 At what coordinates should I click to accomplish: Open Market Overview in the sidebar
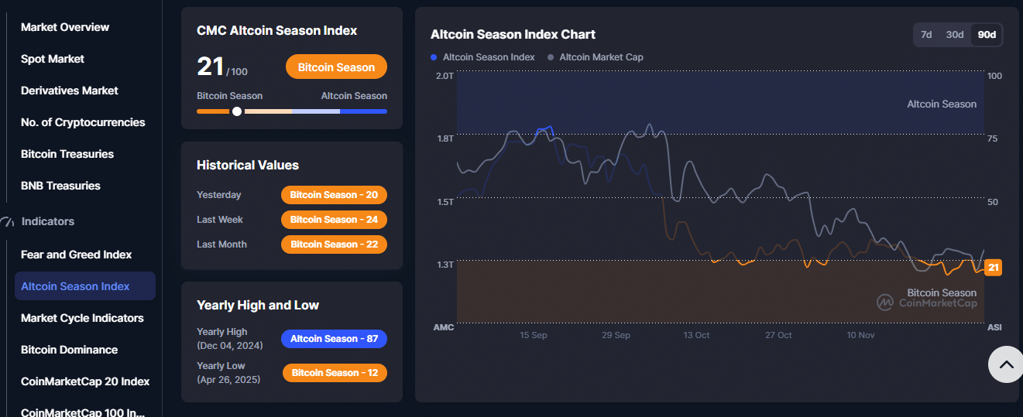(x=65, y=27)
